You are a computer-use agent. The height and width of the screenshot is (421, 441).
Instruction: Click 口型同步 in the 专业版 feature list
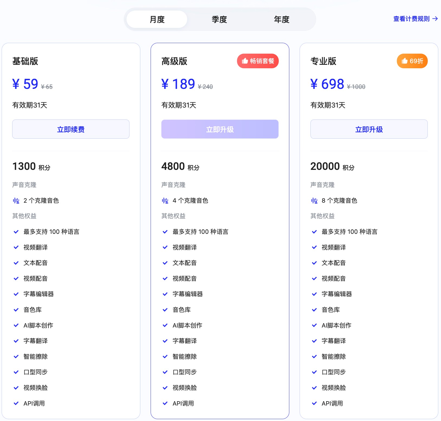tap(334, 372)
